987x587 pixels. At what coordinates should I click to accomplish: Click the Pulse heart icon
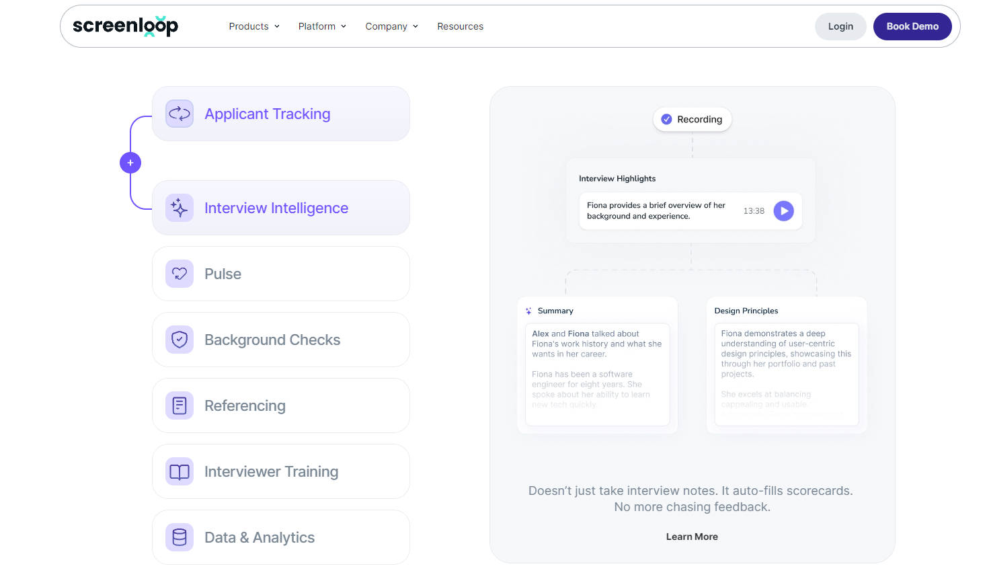pyautogui.click(x=180, y=274)
